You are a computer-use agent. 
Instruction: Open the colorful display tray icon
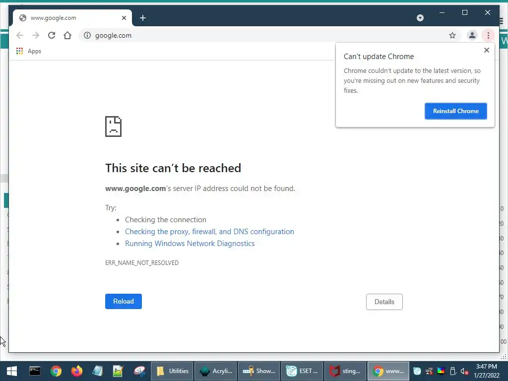coord(441,371)
